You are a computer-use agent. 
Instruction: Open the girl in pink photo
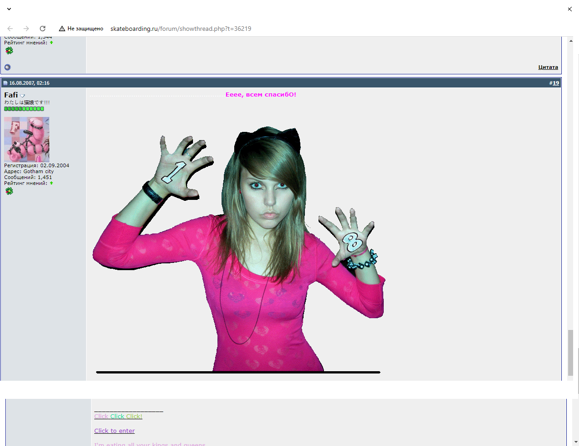click(239, 249)
